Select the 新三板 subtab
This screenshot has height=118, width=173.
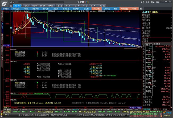click(86, 9)
